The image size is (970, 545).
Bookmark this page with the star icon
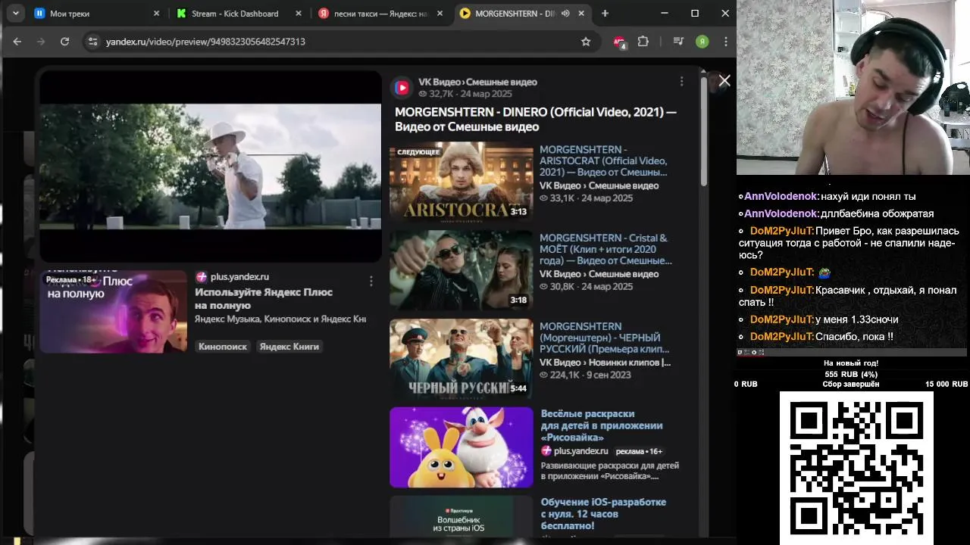(x=586, y=42)
